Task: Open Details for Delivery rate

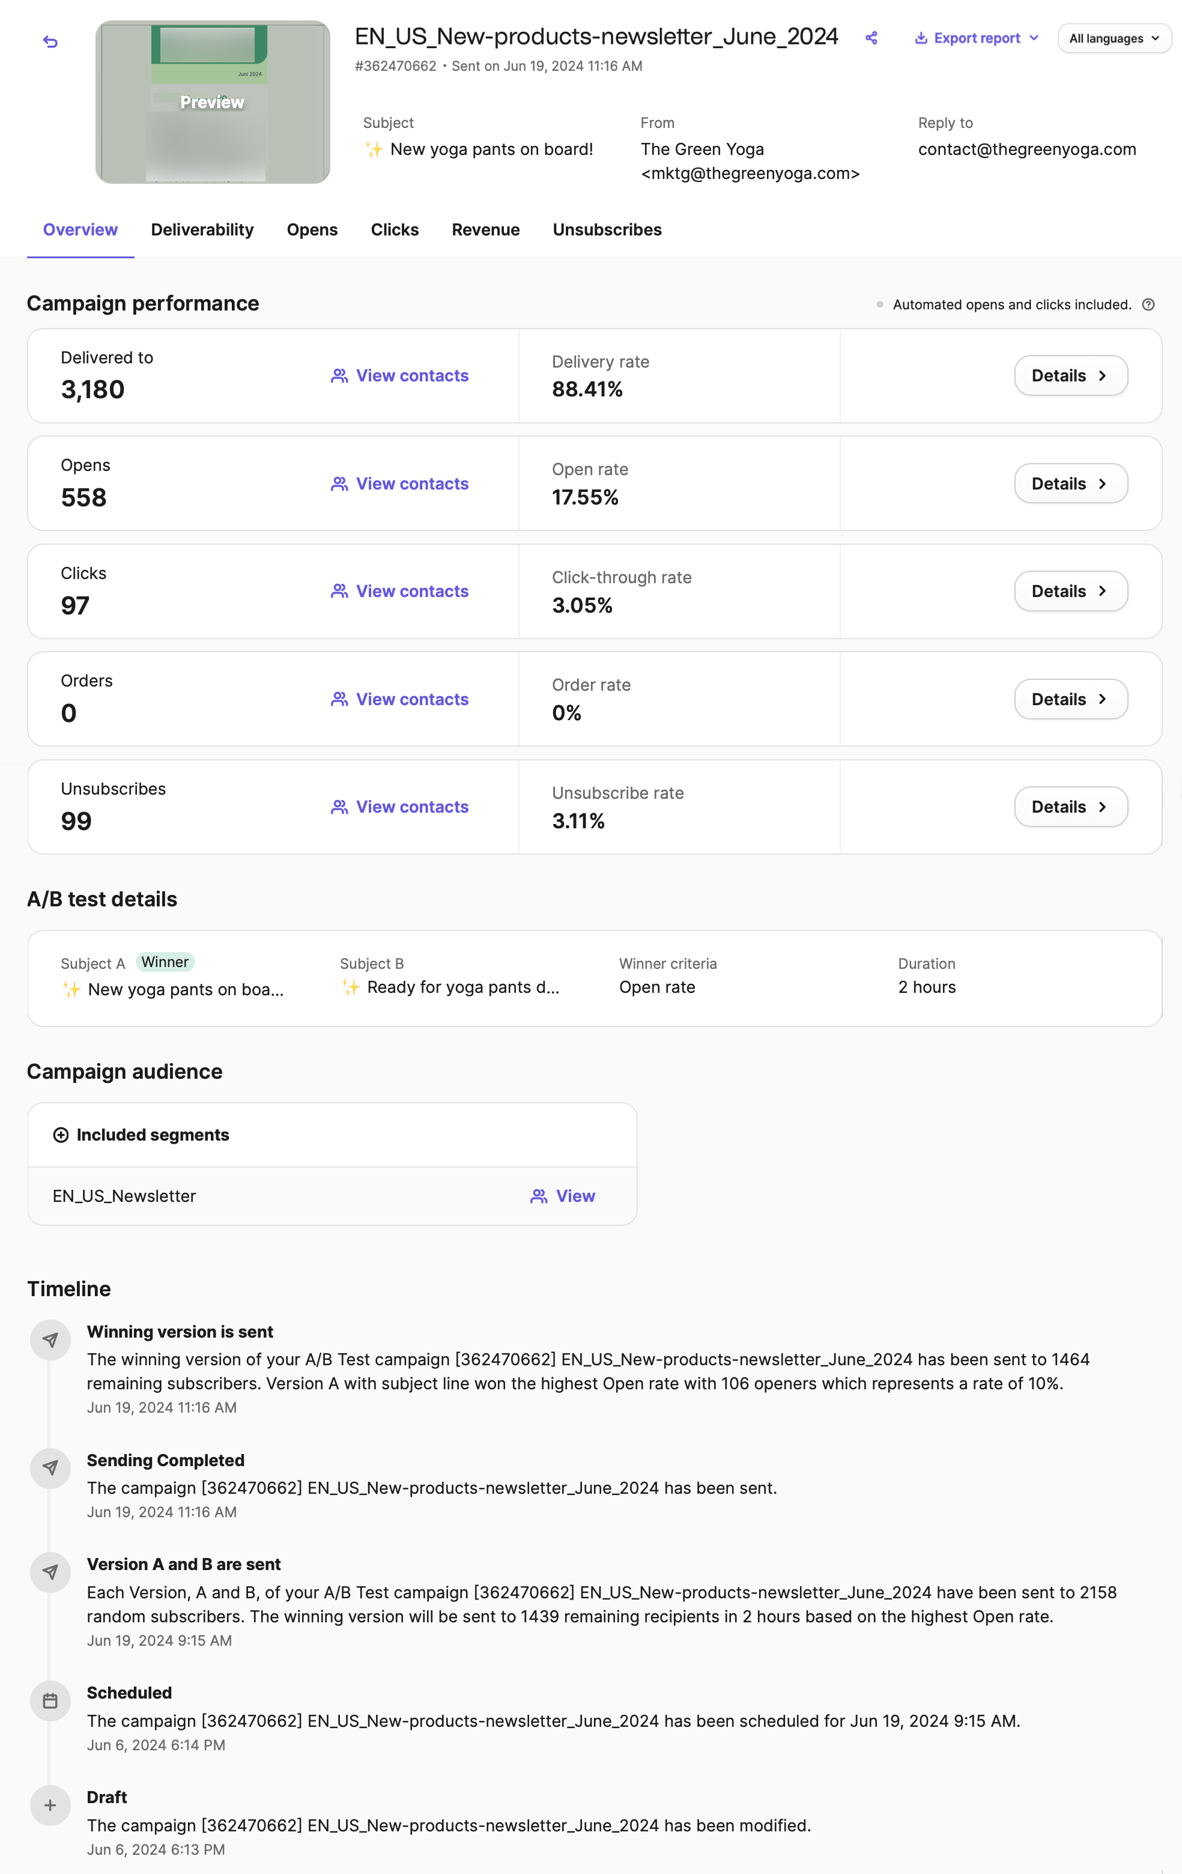Action: pyautogui.click(x=1070, y=376)
